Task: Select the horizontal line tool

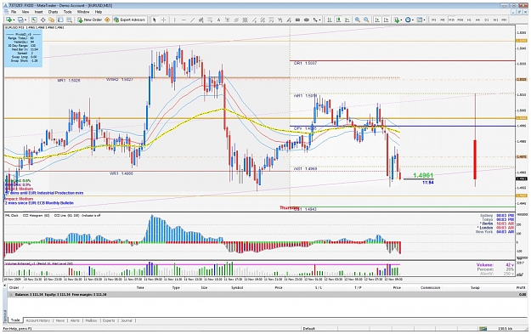Action: pos(184,20)
